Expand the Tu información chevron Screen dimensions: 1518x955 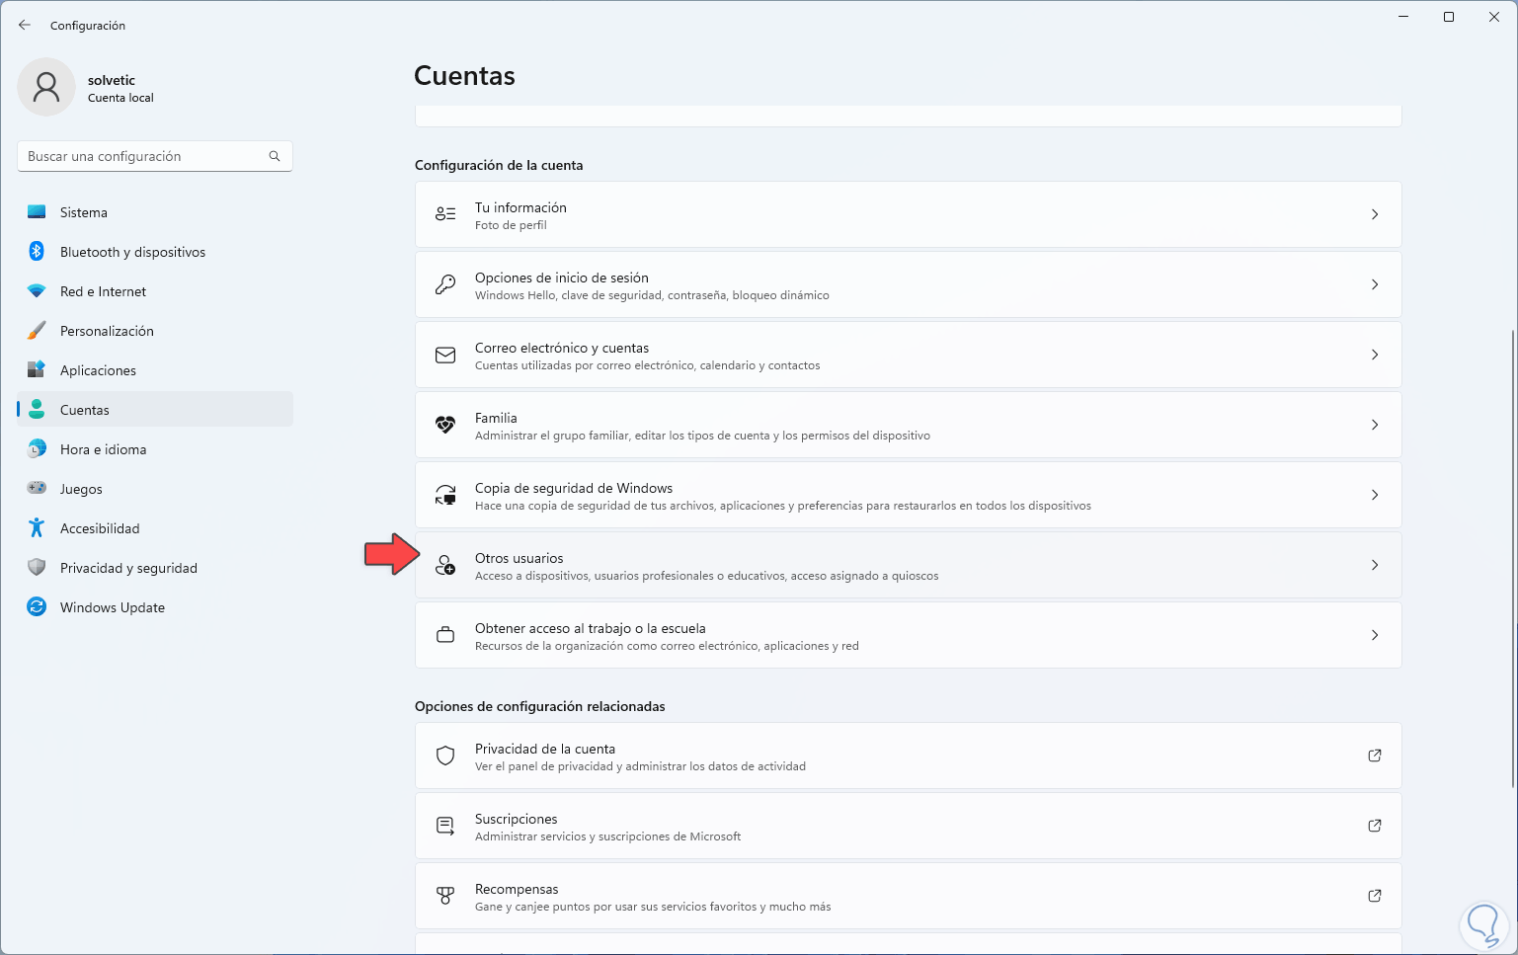(1374, 214)
